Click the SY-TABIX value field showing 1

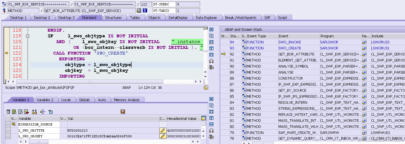(x=188, y=11)
